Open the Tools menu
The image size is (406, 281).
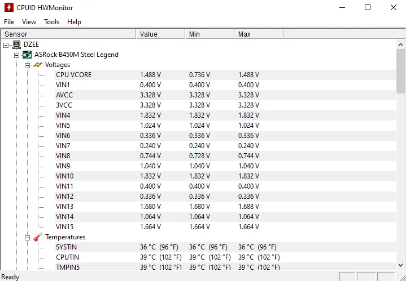[x=51, y=22]
